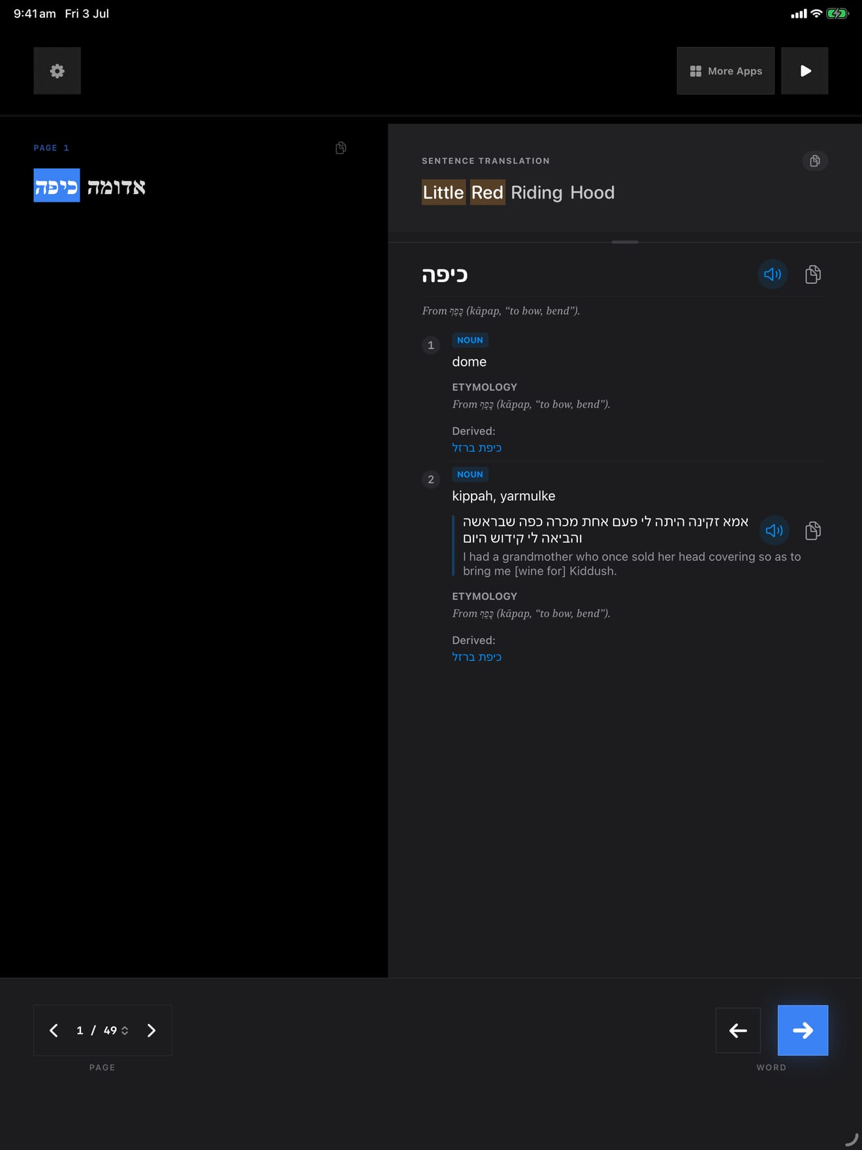Copy the sentence translation text

point(815,161)
